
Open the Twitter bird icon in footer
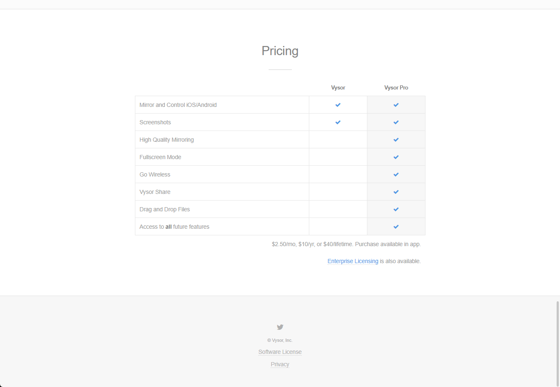[x=280, y=327]
